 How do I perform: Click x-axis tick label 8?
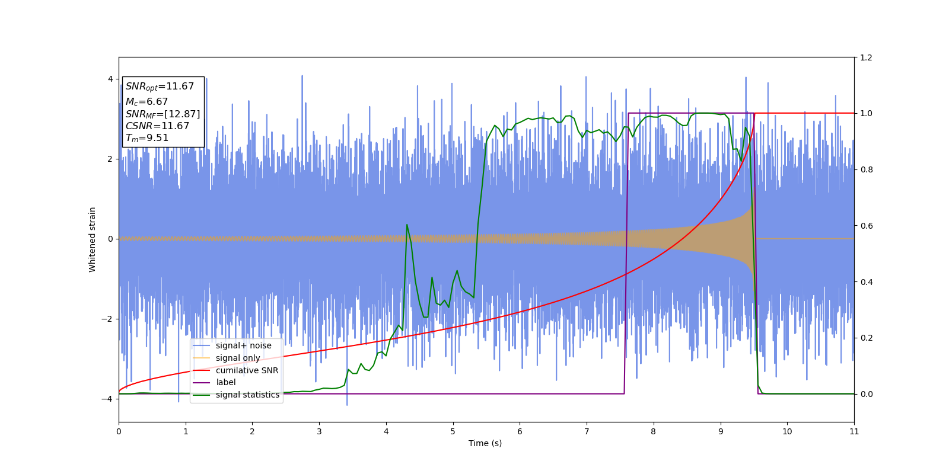[x=654, y=431]
